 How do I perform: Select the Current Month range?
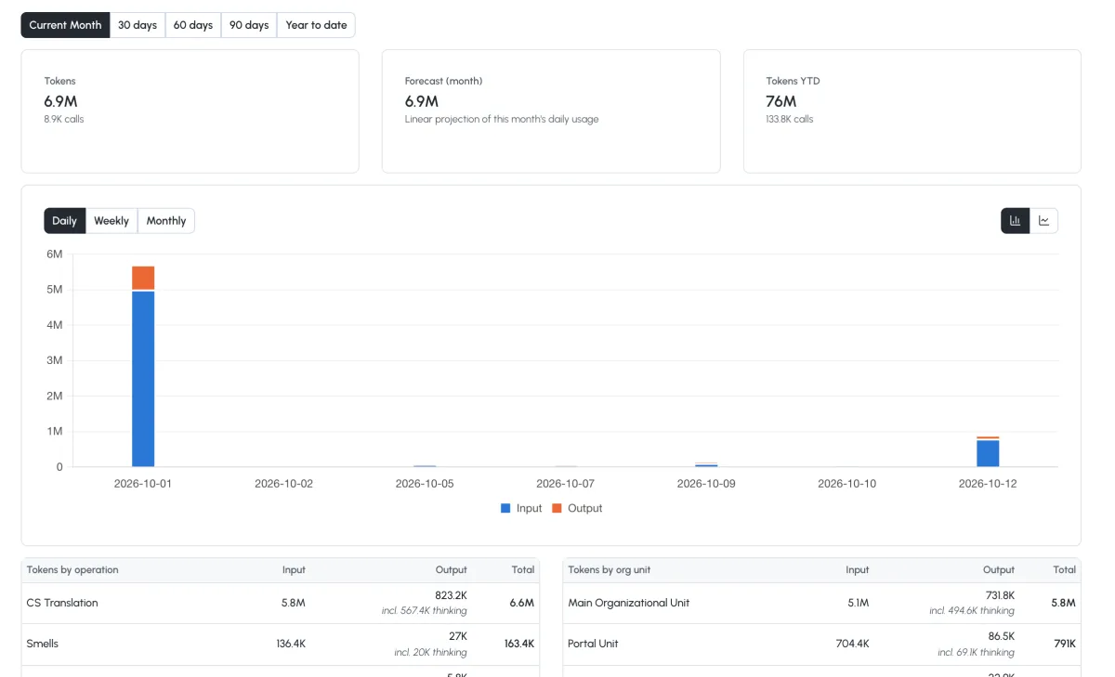65,25
